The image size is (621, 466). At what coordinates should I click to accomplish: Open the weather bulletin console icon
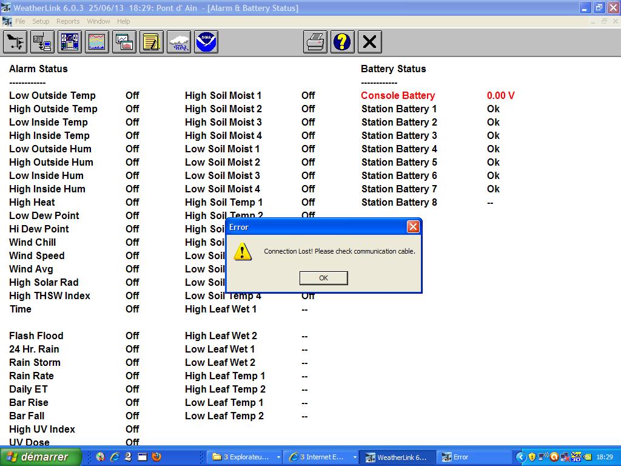pos(70,42)
